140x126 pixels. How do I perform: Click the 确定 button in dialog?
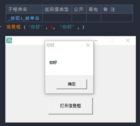[72, 84]
